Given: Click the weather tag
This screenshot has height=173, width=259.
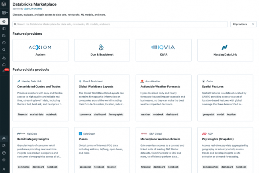Looking at the screenshot, I should [145, 114].
